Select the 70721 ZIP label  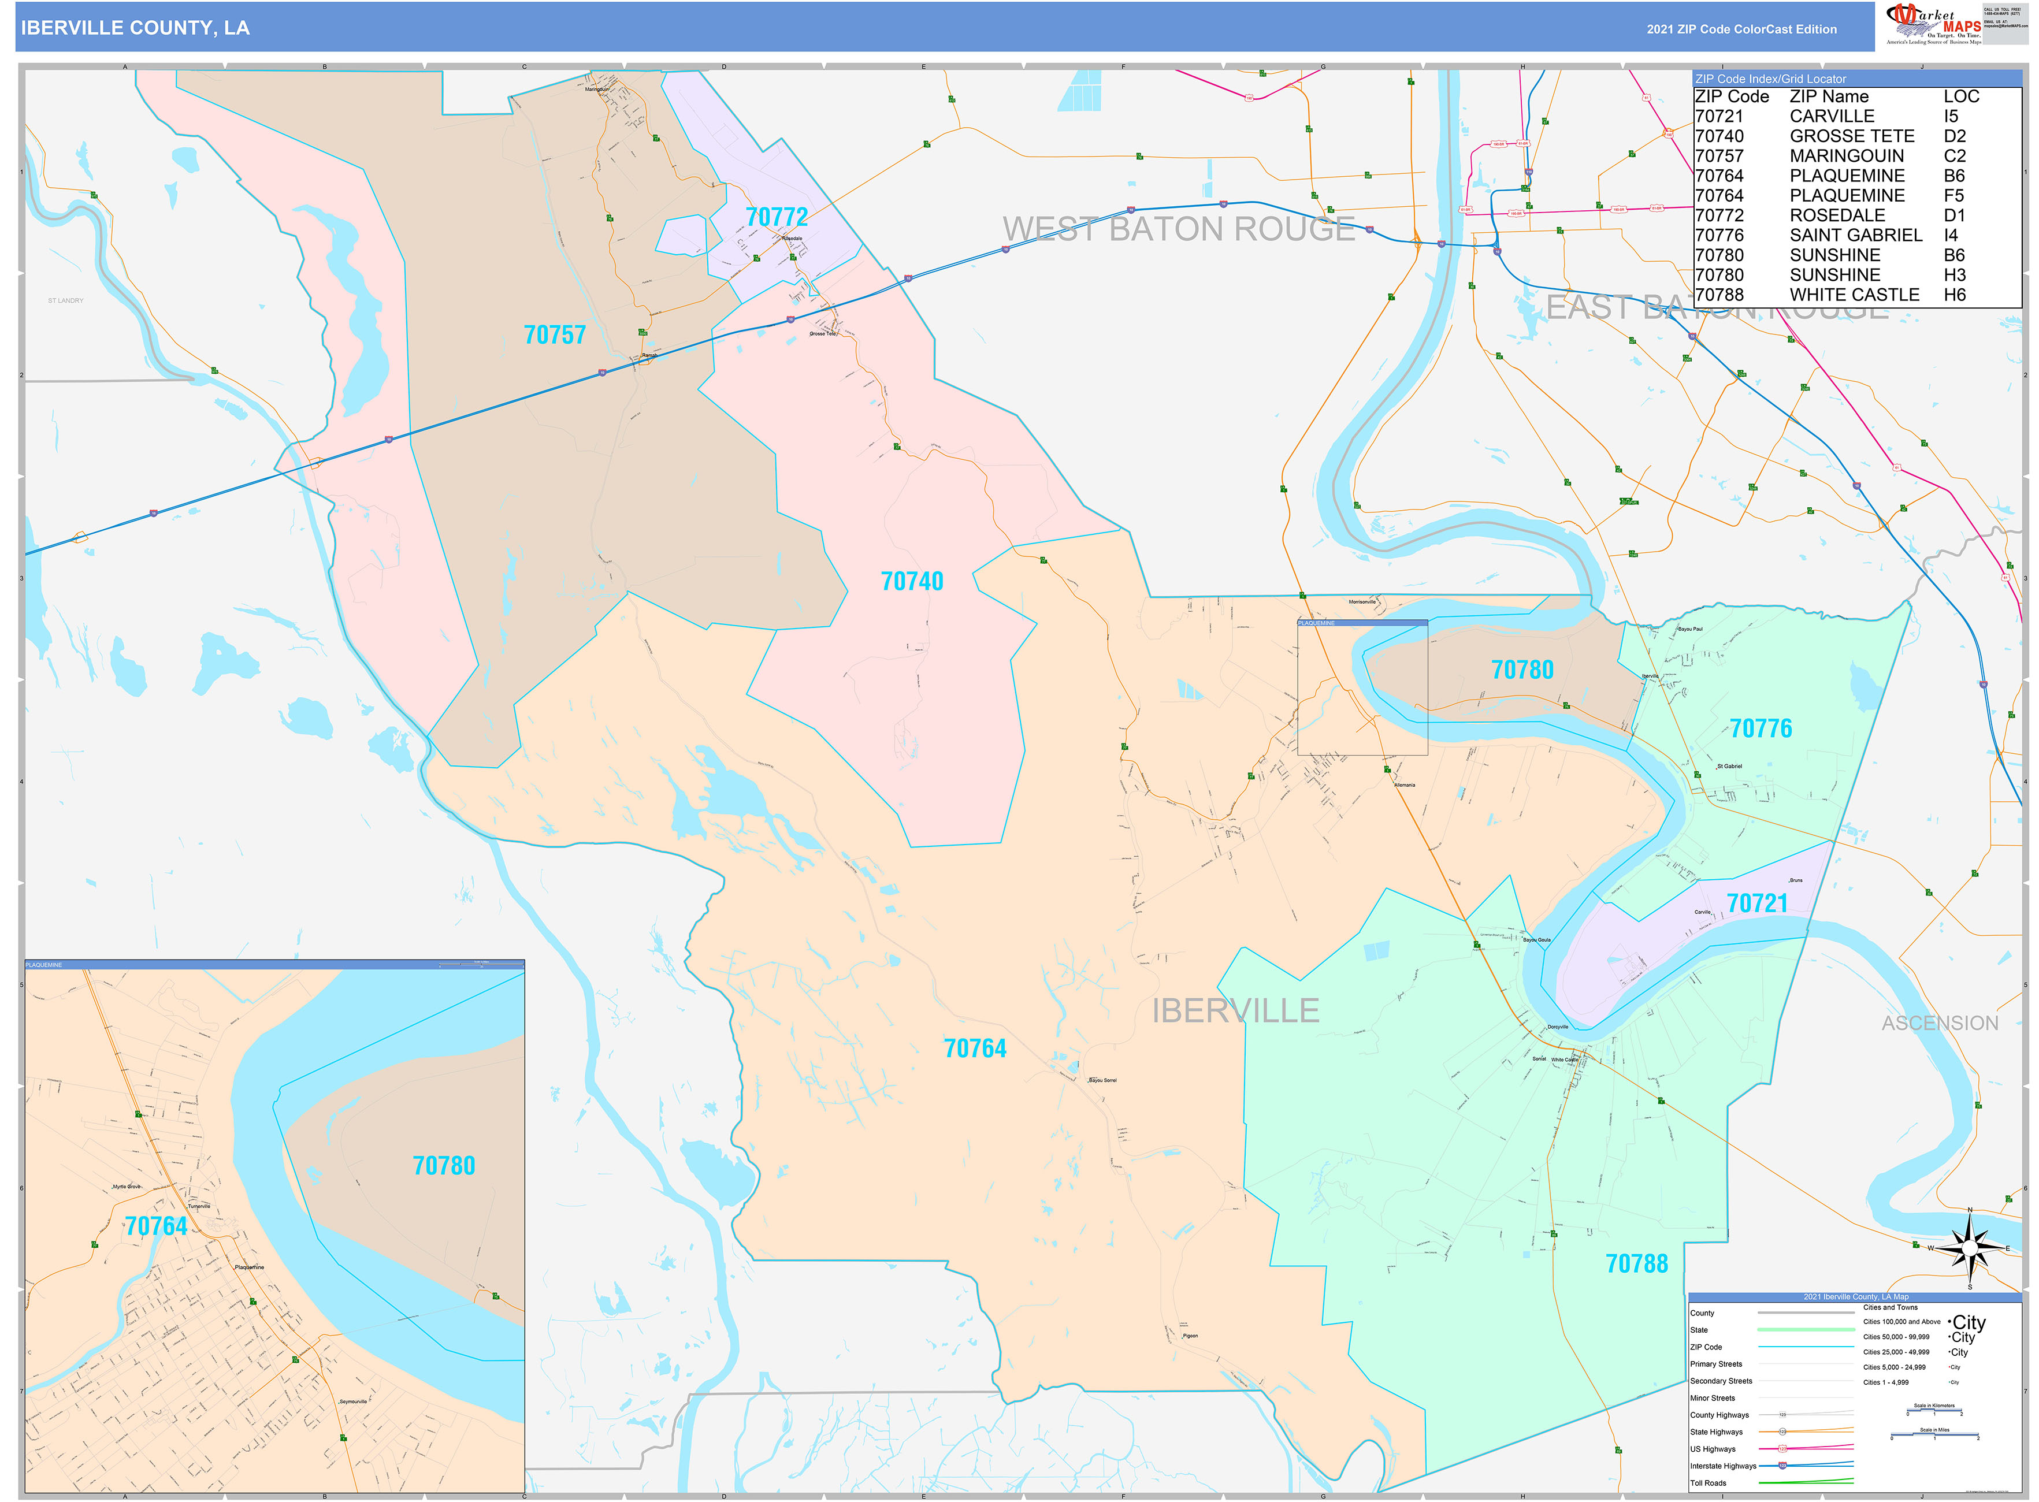1757,903
